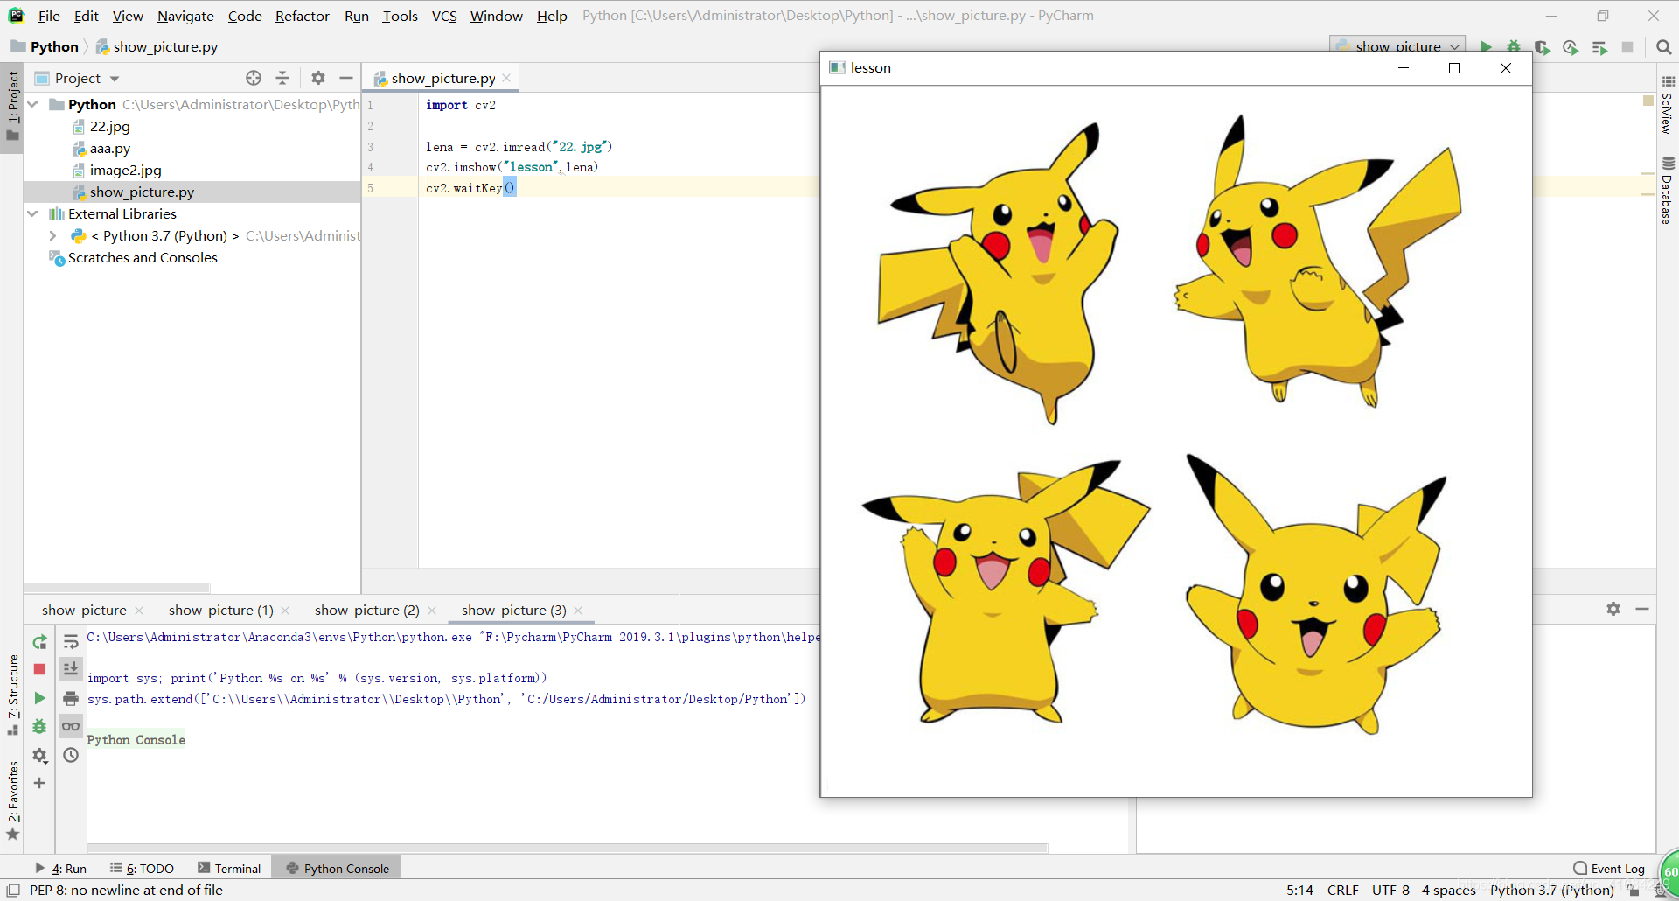Viewport: 1679px width, 901px height.
Task: Rerun the Python console
Action: coord(39,642)
